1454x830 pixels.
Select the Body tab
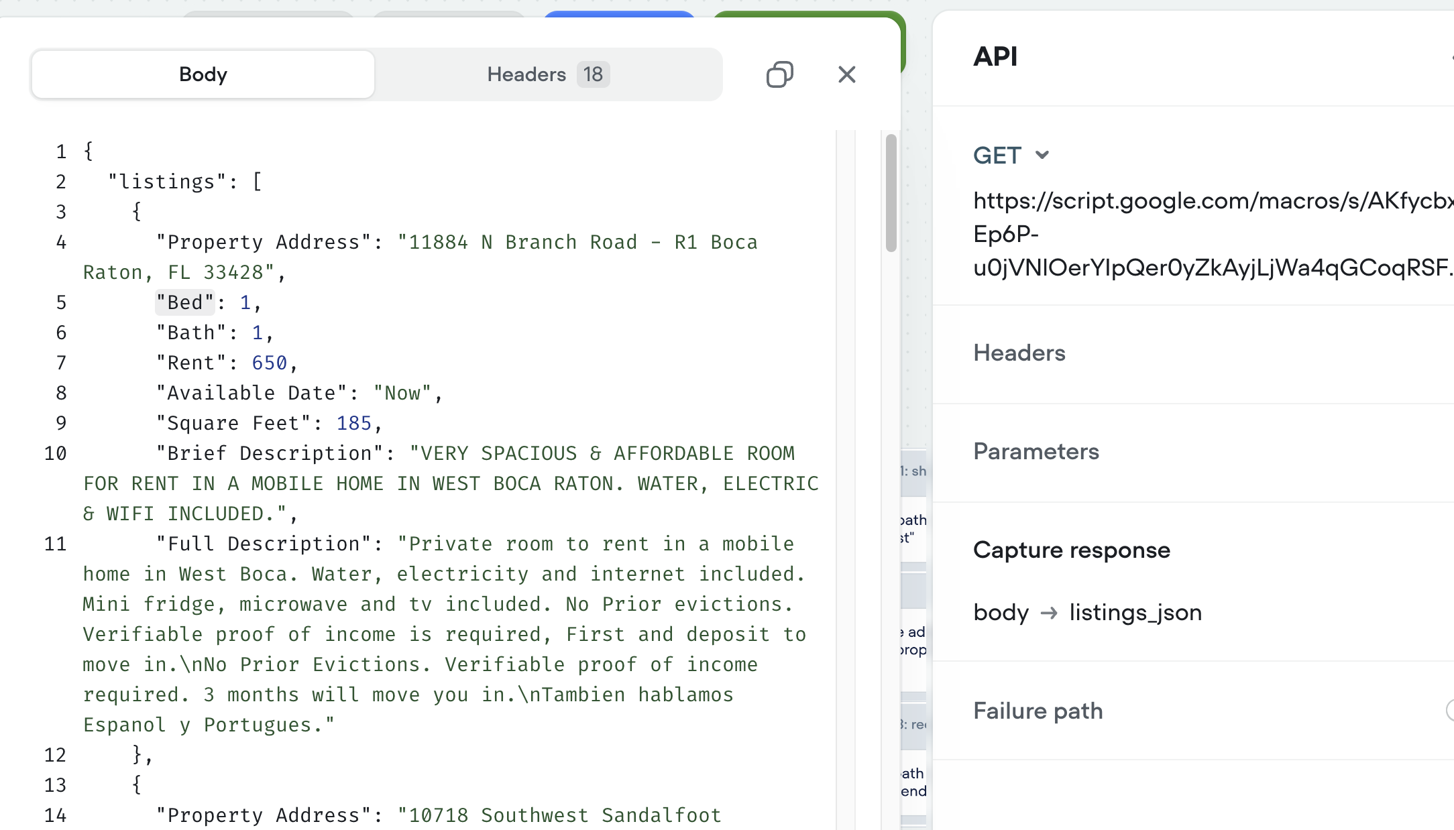tap(203, 74)
